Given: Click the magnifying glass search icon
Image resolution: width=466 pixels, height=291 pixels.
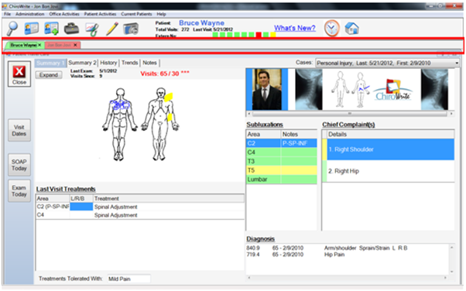Looking at the screenshot, I should tap(12, 29).
